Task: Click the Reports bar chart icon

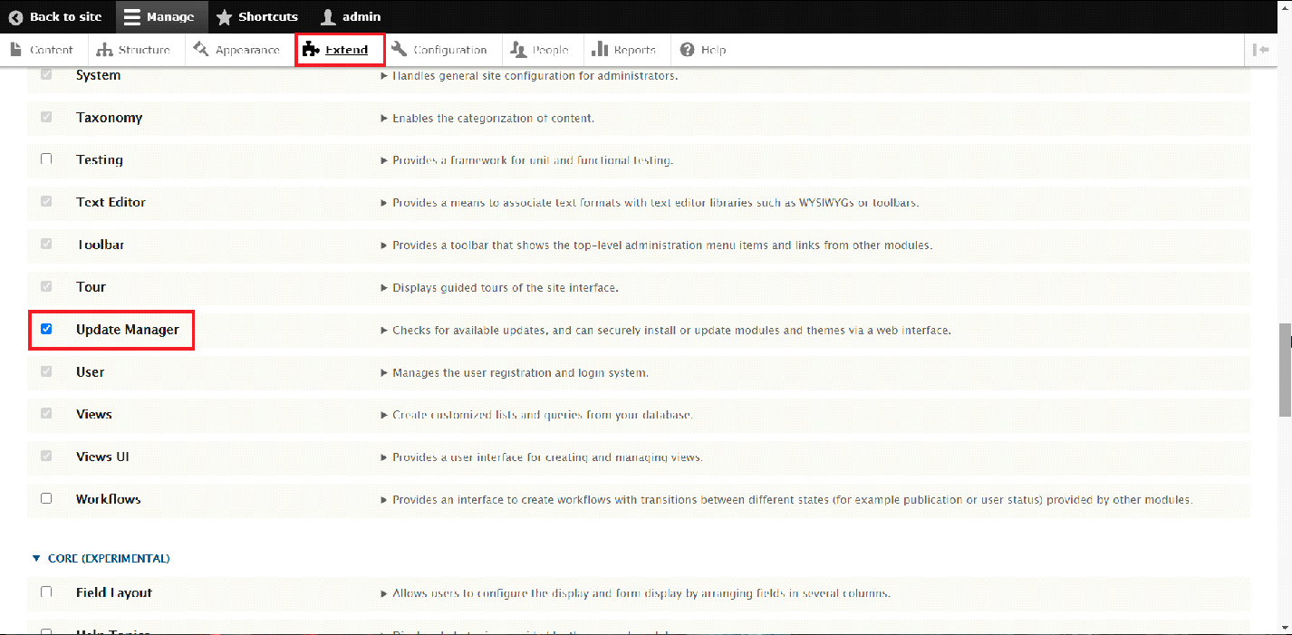Action: pyautogui.click(x=600, y=50)
